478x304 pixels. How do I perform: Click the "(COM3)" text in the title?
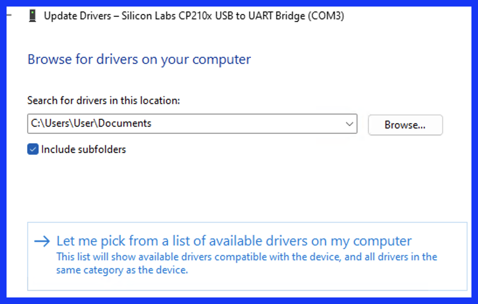click(326, 16)
